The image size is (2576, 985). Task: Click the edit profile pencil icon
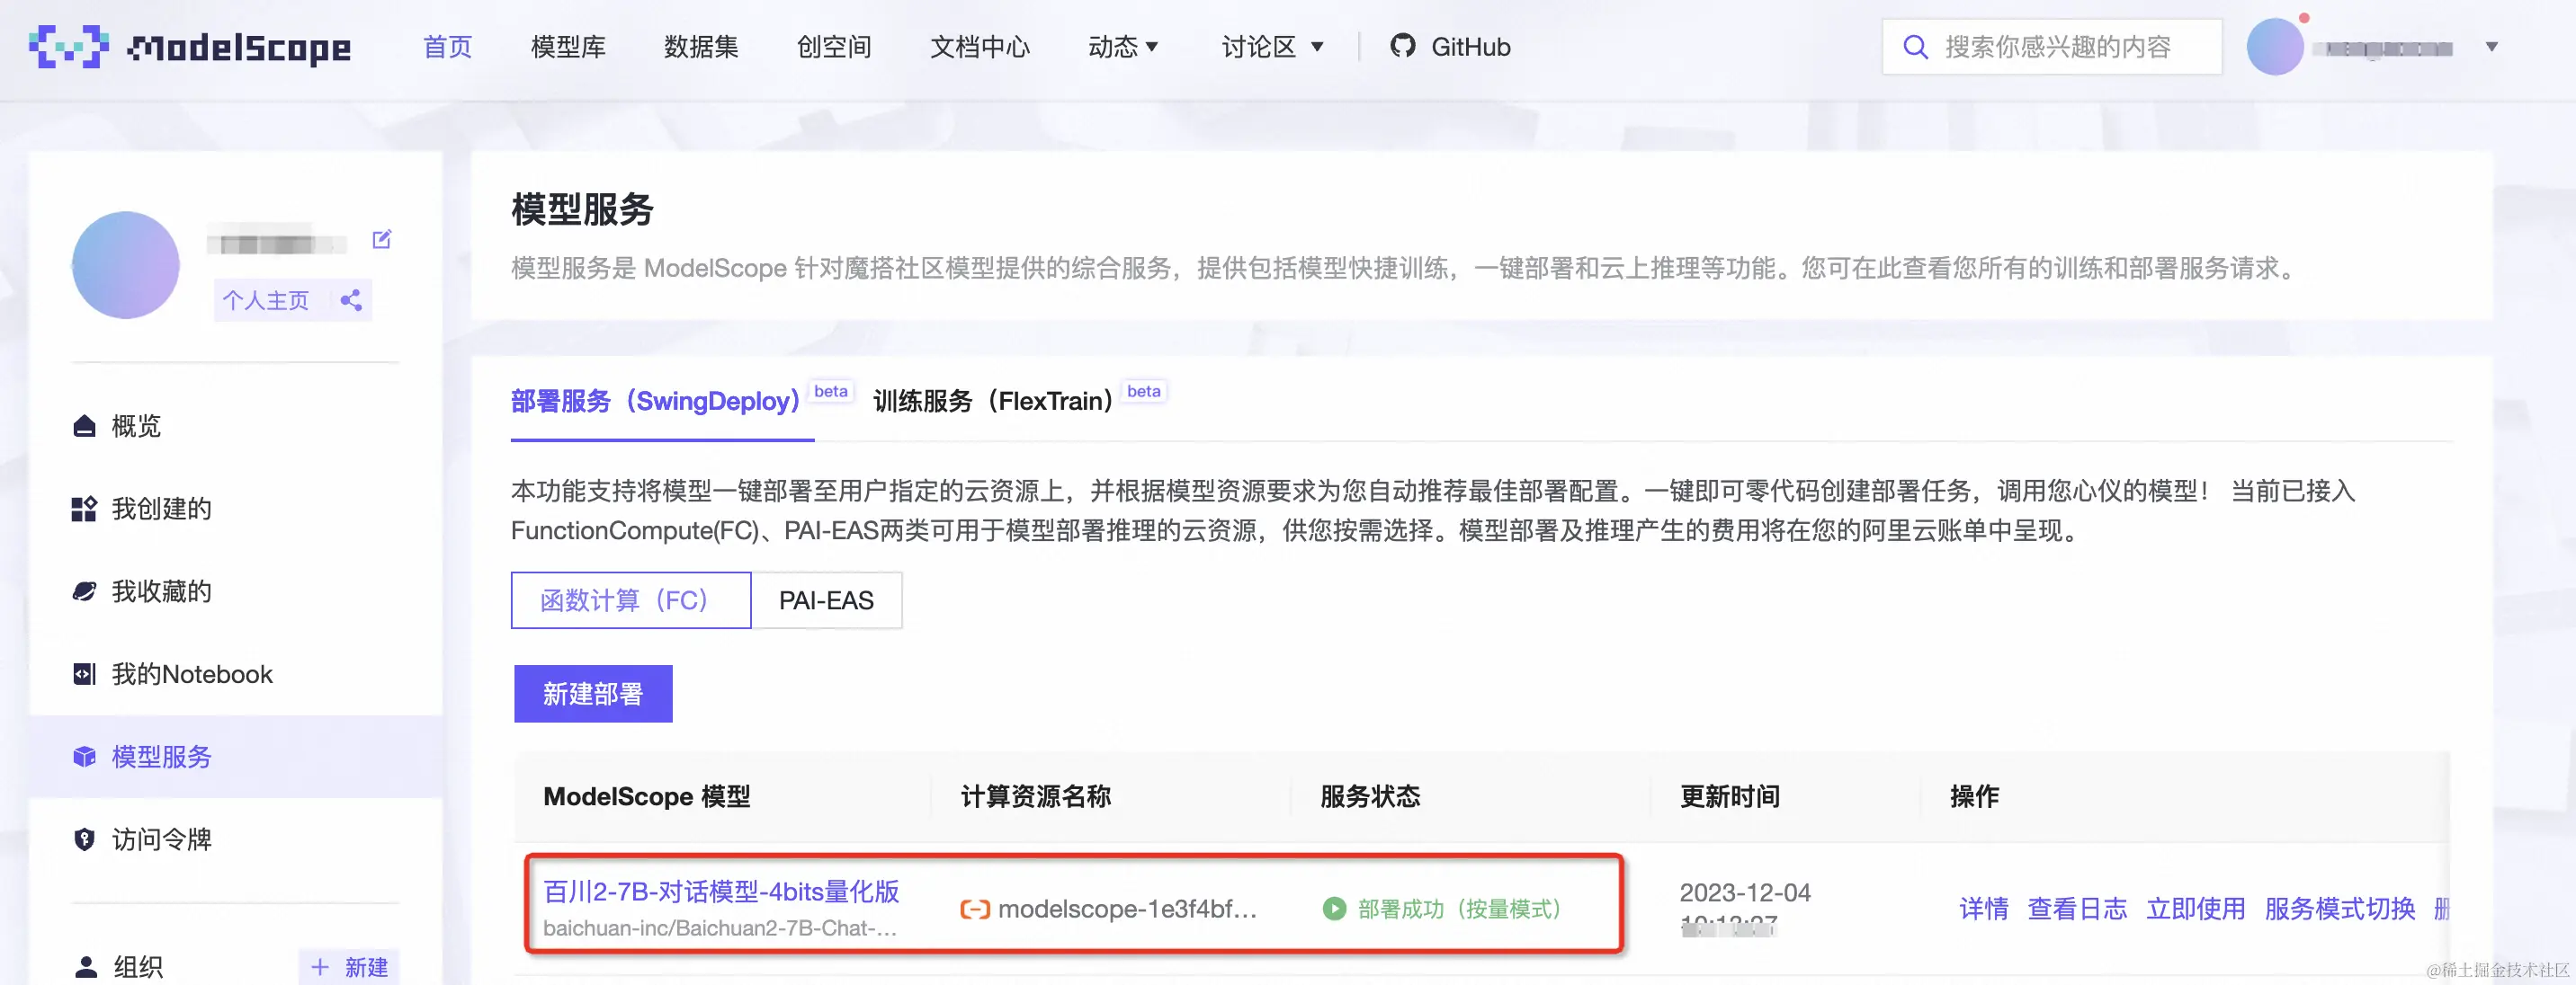[x=381, y=240]
